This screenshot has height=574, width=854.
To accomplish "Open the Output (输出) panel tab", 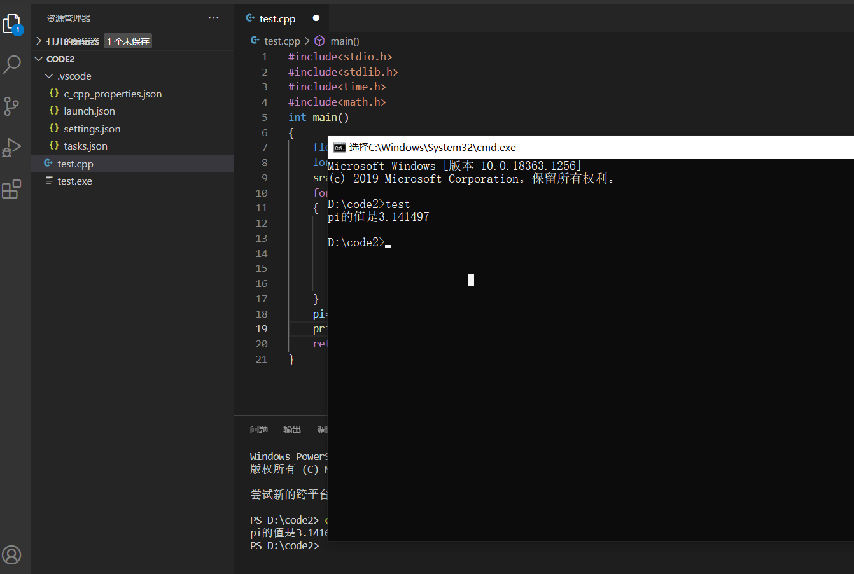I will [x=292, y=430].
